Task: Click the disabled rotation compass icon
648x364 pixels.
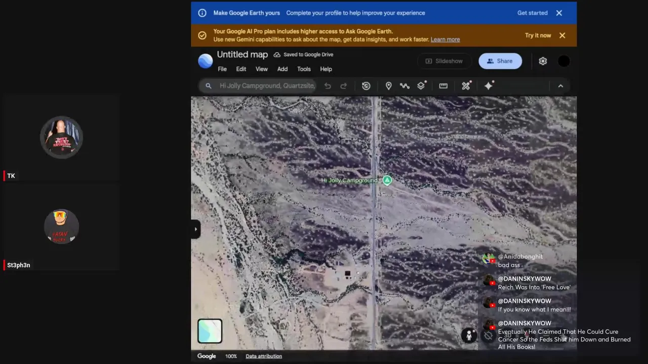Action: [x=488, y=335]
